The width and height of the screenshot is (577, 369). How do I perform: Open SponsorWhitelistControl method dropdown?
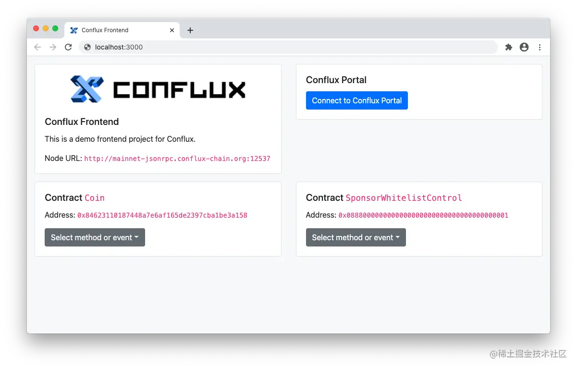(x=356, y=237)
